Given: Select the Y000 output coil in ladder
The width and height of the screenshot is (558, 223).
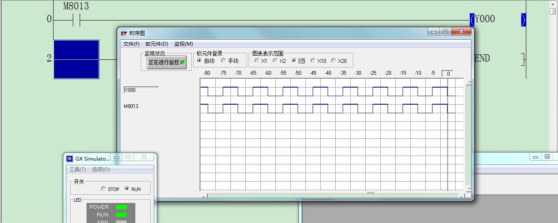Looking at the screenshot, I should [485, 19].
